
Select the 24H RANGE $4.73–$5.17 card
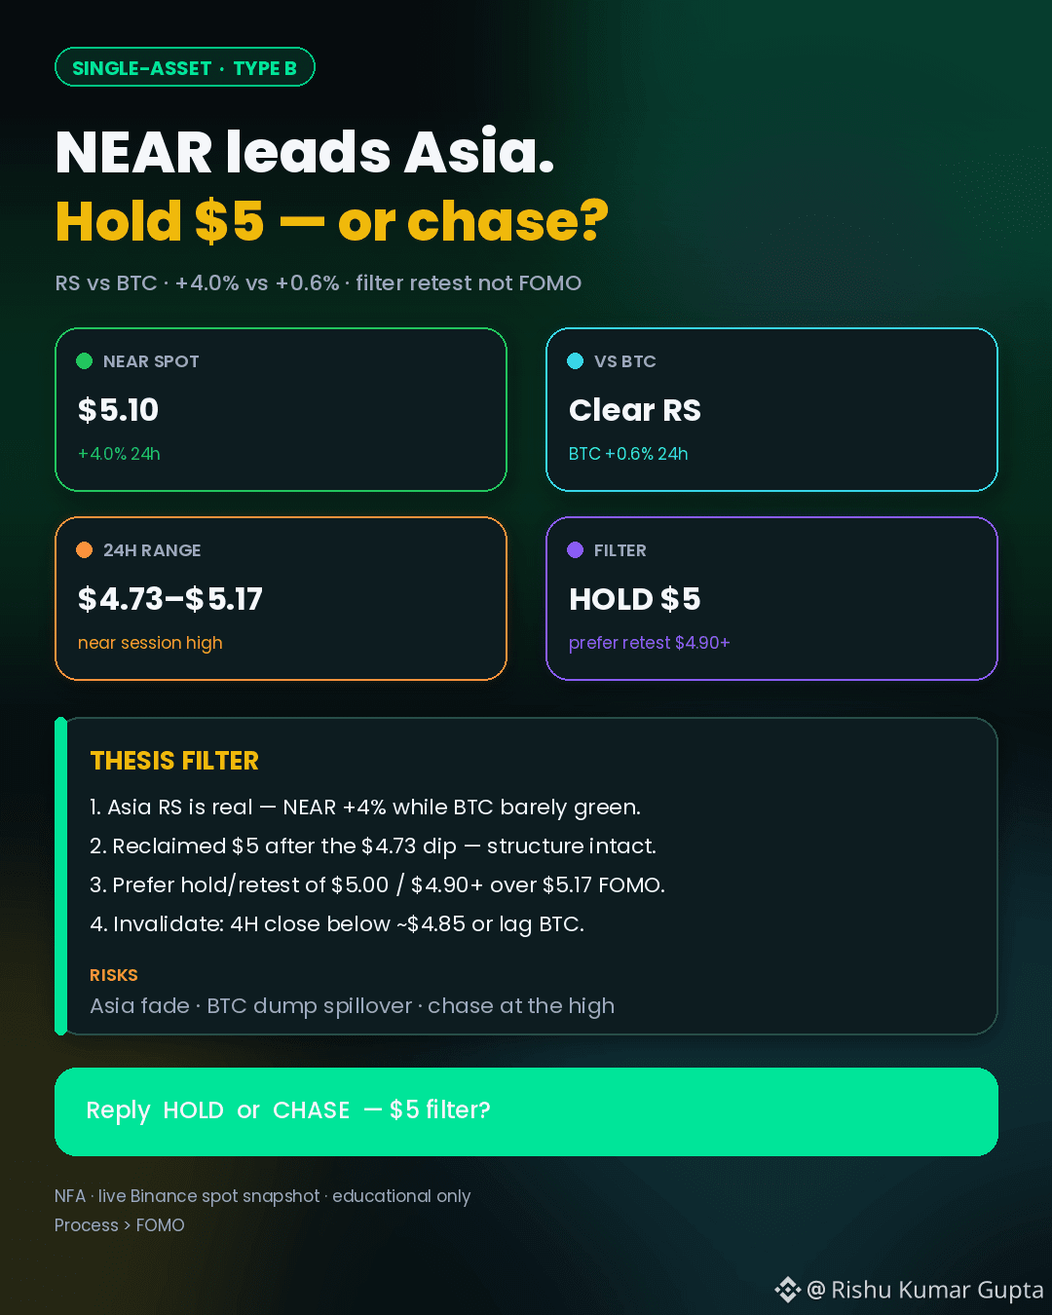tap(281, 598)
